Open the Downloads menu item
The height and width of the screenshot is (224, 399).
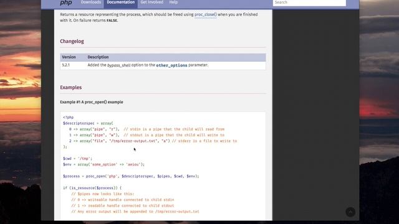(91, 2)
